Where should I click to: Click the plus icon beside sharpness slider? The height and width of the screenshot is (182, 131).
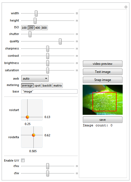tap(77, 49)
